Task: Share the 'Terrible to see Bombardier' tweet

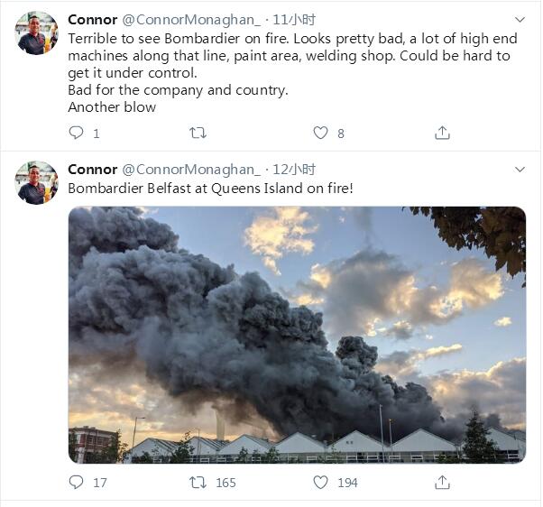Action: coord(442,133)
